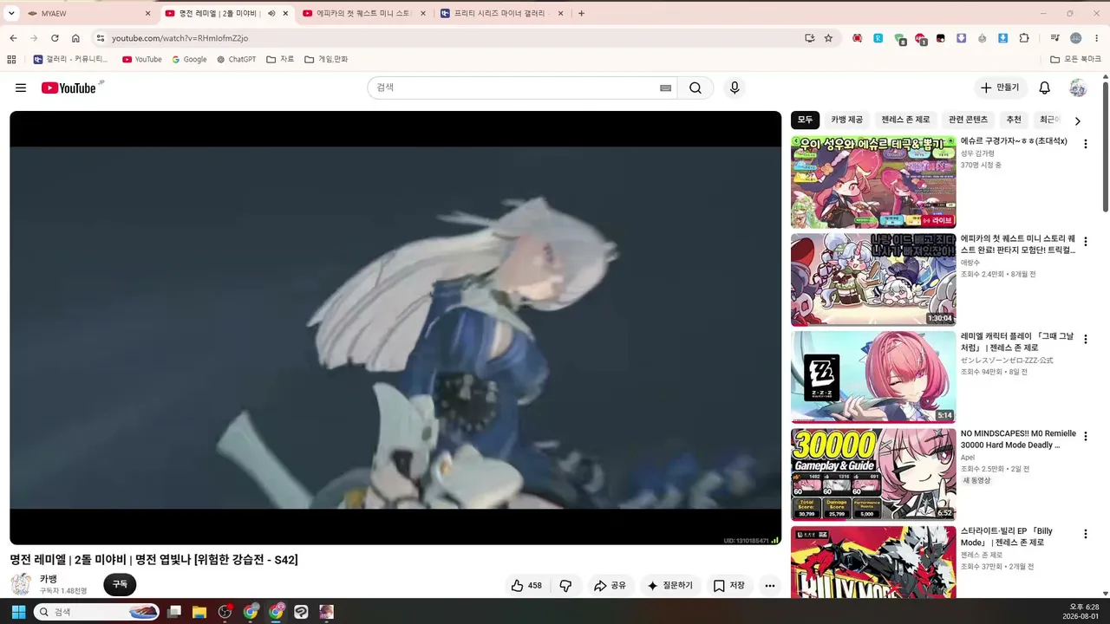Open the 자료 bookmarks folder
This screenshot has width=1110, height=624.
pyautogui.click(x=281, y=60)
